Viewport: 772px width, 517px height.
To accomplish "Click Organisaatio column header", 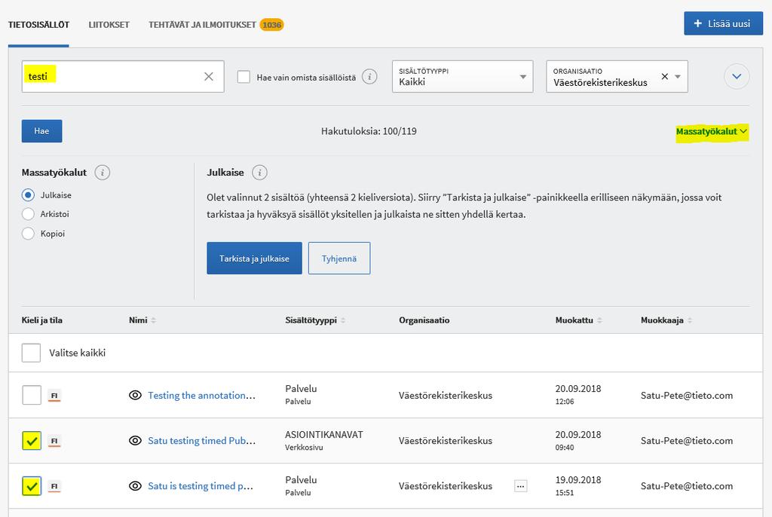I will pos(424,320).
